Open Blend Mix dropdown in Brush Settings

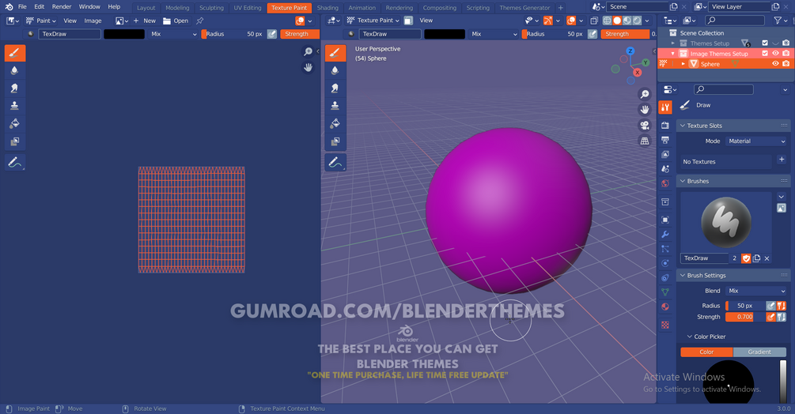[x=756, y=291]
